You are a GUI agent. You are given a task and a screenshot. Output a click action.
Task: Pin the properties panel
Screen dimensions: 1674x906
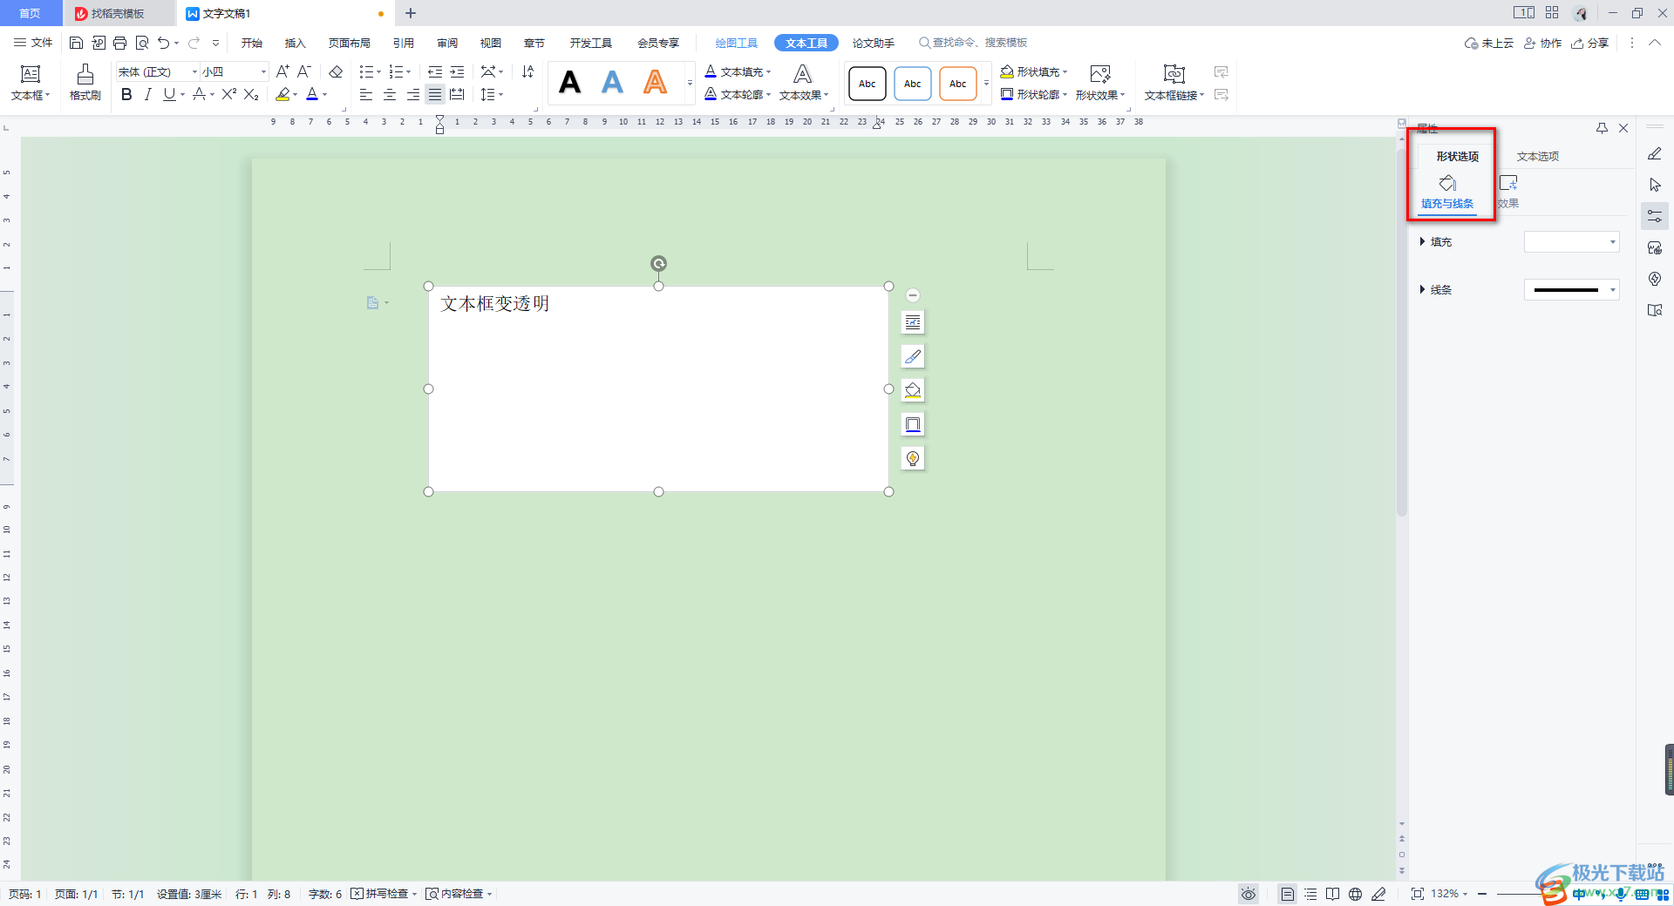[1602, 127]
